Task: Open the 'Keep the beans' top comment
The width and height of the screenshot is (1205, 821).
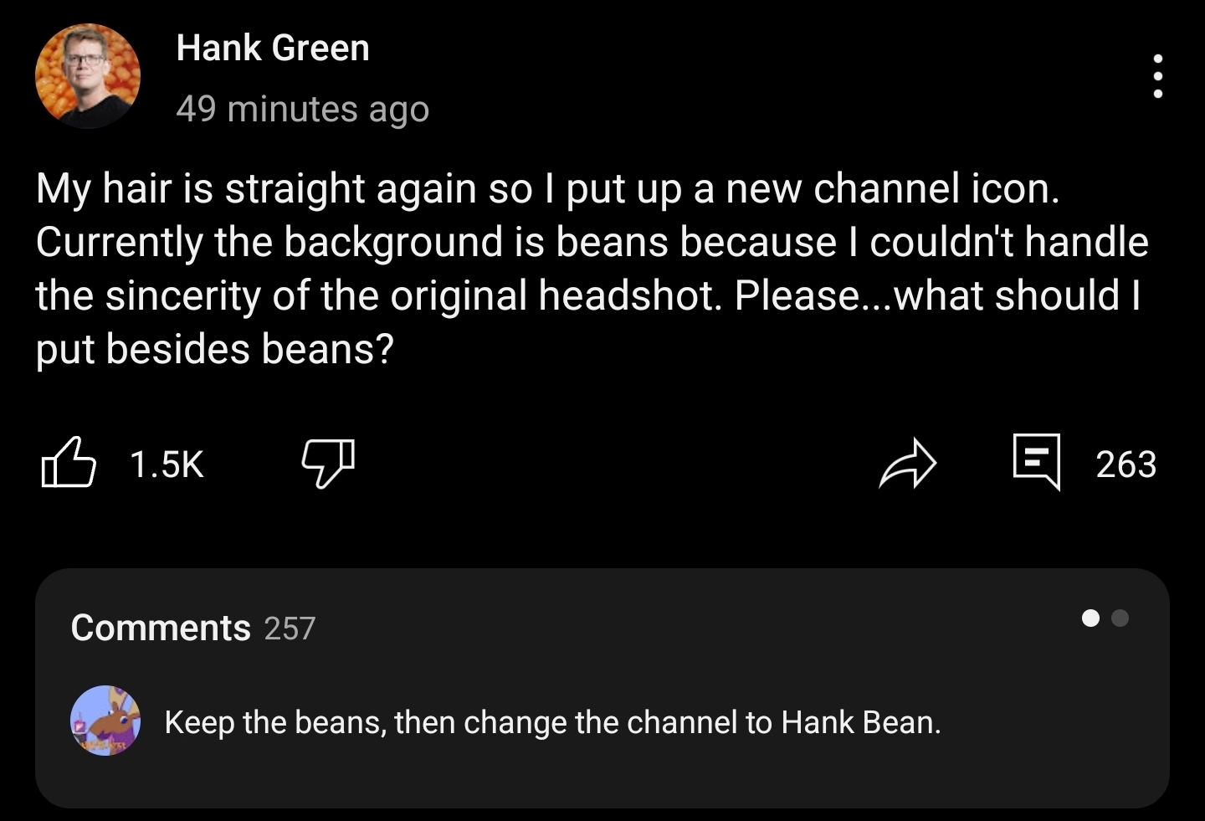Action: [552, 722]
